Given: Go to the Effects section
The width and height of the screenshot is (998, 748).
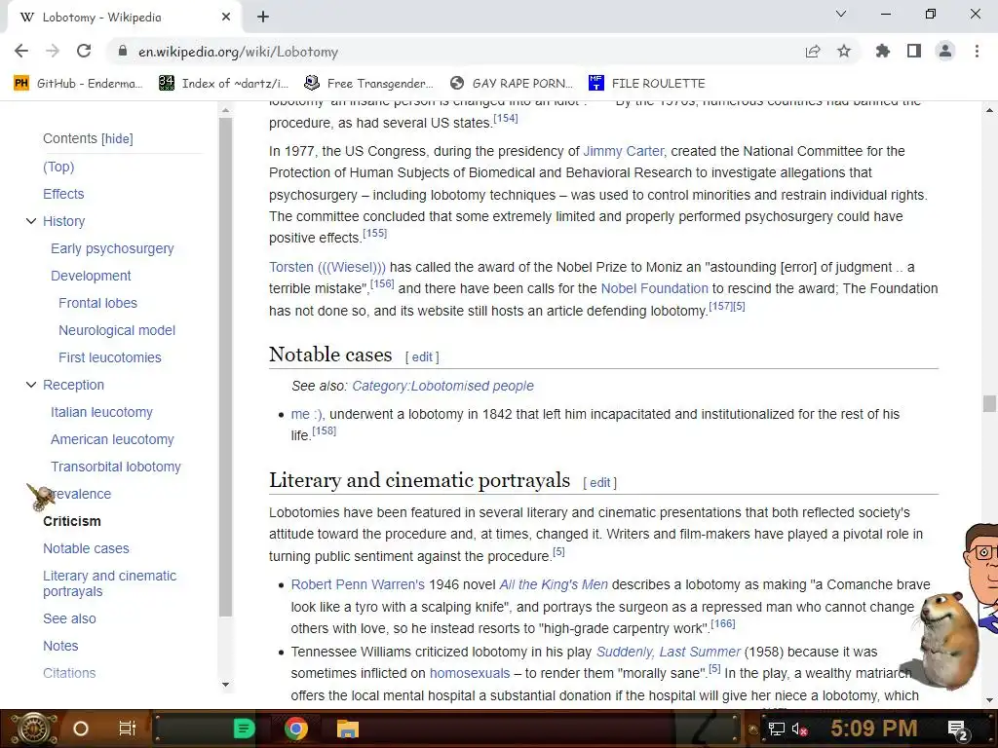Looking at the screenshot, I should pyautogui.click(x=63, y=194).
